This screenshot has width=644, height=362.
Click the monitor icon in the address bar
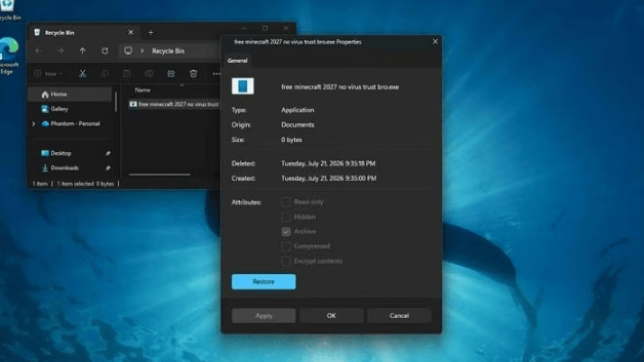pos(128,51)
